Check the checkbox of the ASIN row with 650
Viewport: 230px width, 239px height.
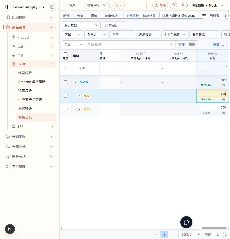(x=66, y=96)
